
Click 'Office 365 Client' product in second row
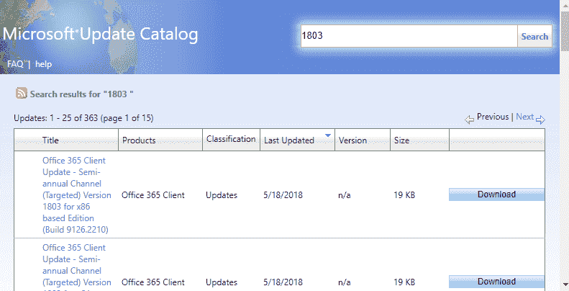153,282
